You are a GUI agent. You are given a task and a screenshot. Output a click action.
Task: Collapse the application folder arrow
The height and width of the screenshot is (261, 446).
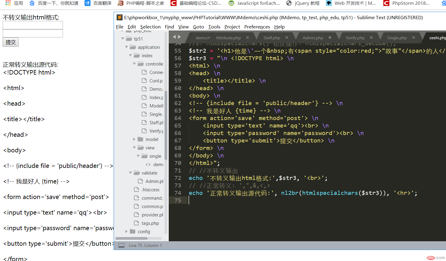point(126,47)
